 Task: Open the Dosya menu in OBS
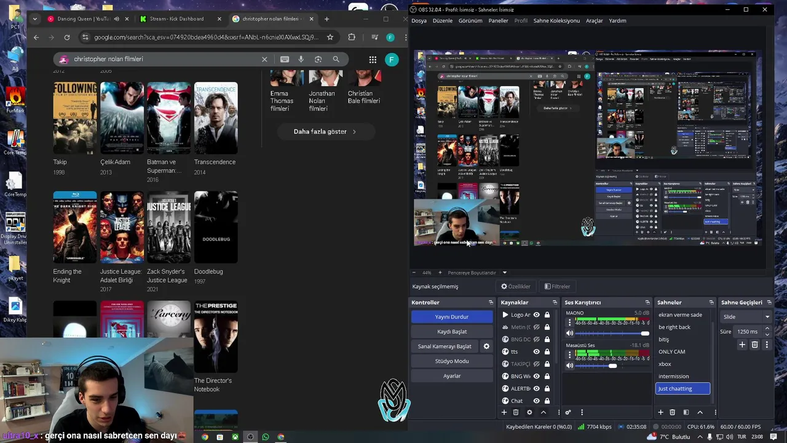419,20
